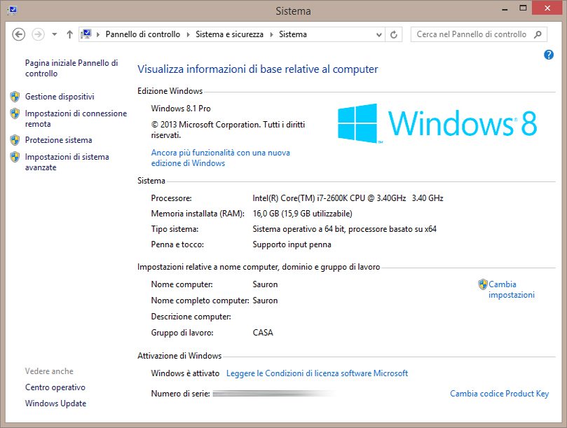Click the shield icon beside Gestione dispositivi
The height and width of the screenshot is (428, 567).
click(15, 97)
